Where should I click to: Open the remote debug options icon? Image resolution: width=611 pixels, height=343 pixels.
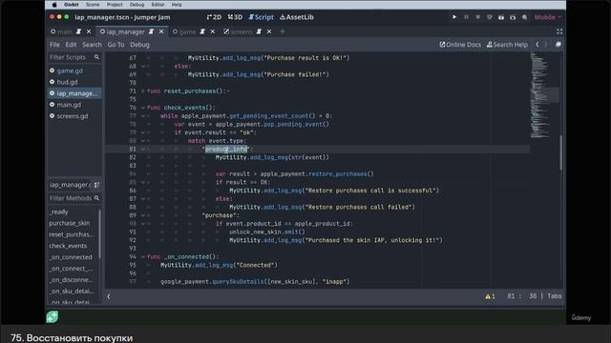tap(490, 17)
